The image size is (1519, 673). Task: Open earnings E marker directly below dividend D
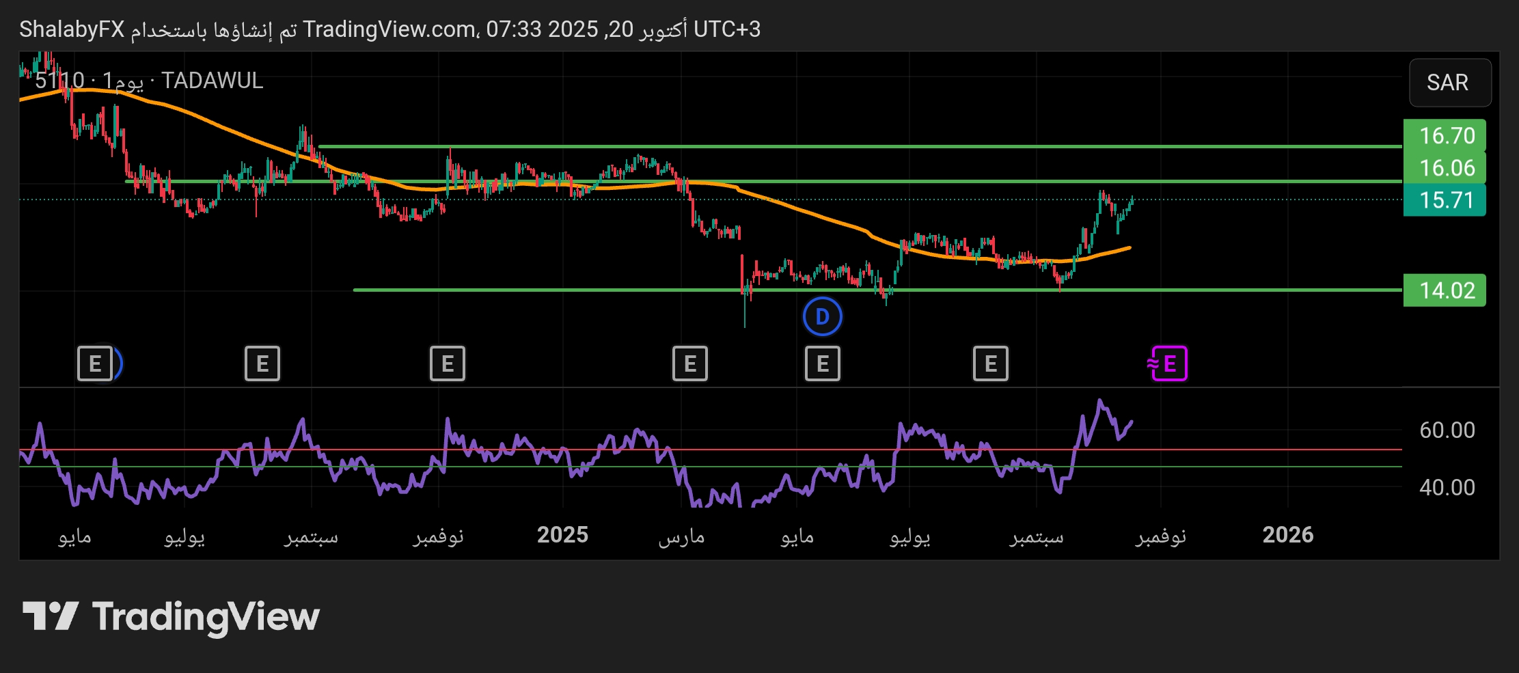pyautogui.click(x=822, y=363)
